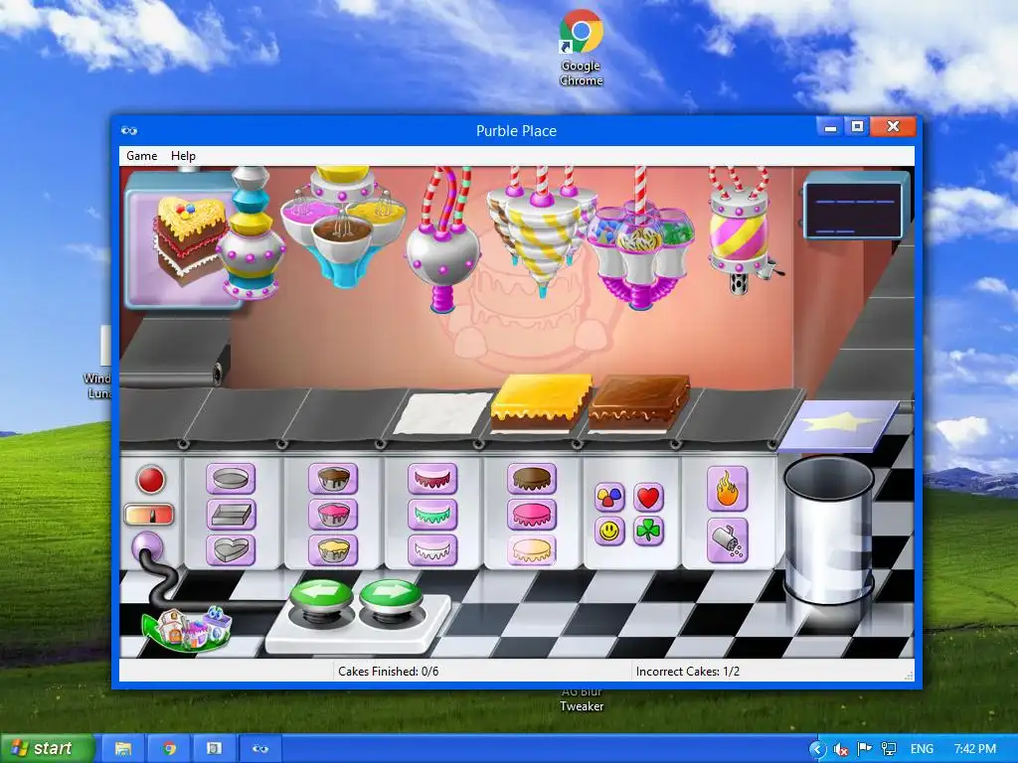The width and height of the screenshot is (1018, 763).
Task: Switch to Purble Place taskbar button
Action: coord(261,748)
